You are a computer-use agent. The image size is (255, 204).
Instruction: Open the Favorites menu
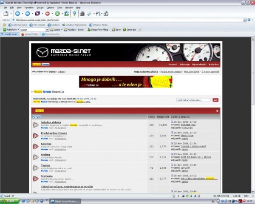tap(29, 8)
